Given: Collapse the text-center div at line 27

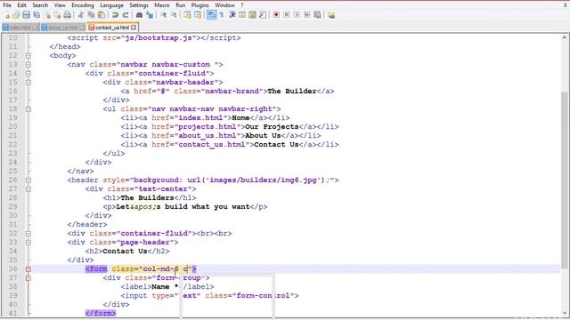Looking at the screenshot, I should [28, 189].
